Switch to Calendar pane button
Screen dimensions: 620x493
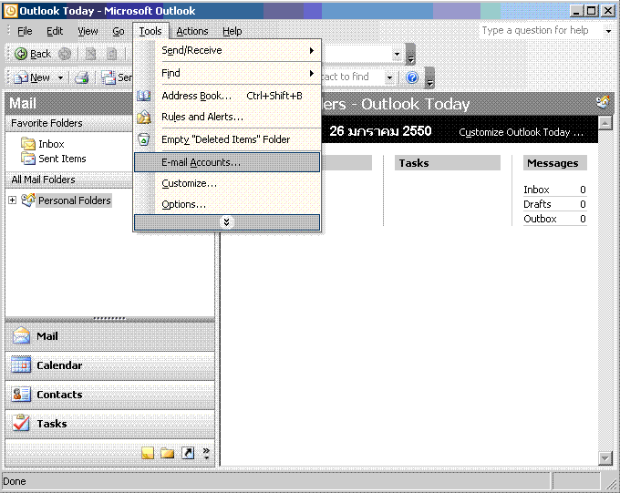pyautogui.click(x=110, y=365)
